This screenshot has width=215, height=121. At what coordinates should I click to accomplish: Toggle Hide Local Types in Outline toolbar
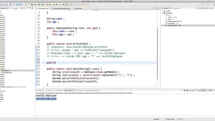point(212,8)
